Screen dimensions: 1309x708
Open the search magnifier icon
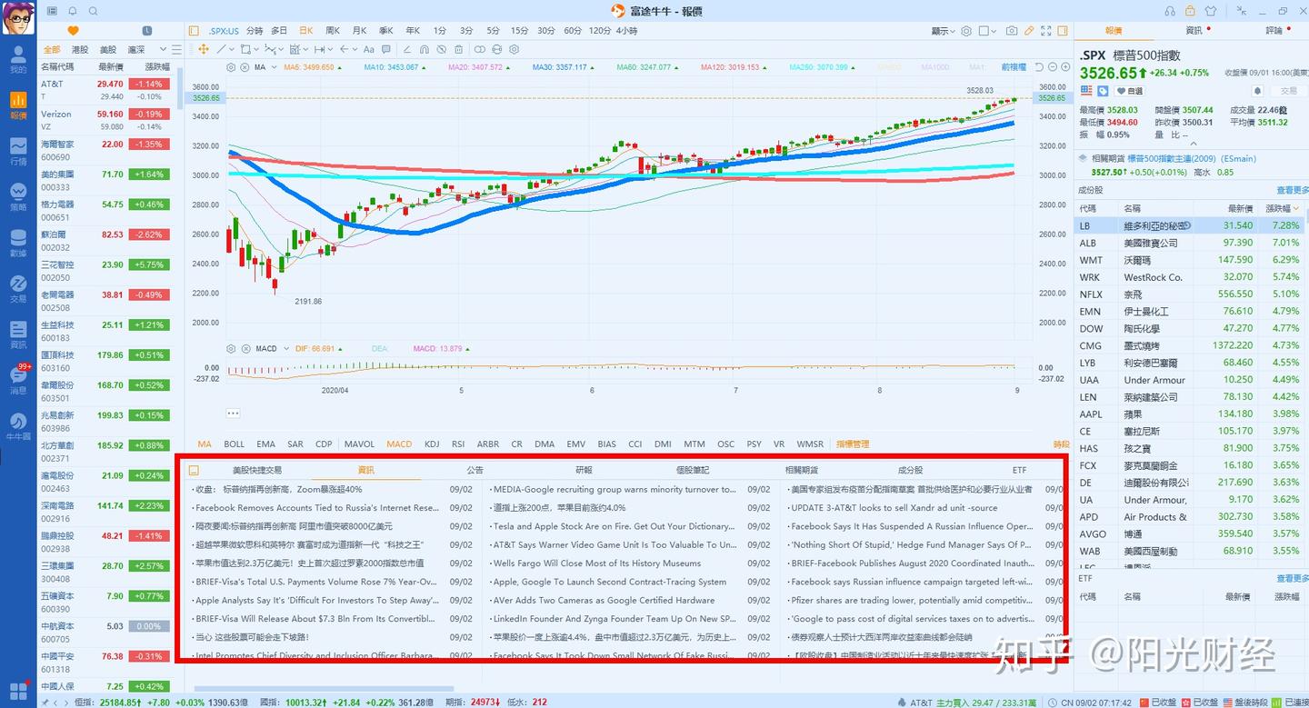pos(94,11)
